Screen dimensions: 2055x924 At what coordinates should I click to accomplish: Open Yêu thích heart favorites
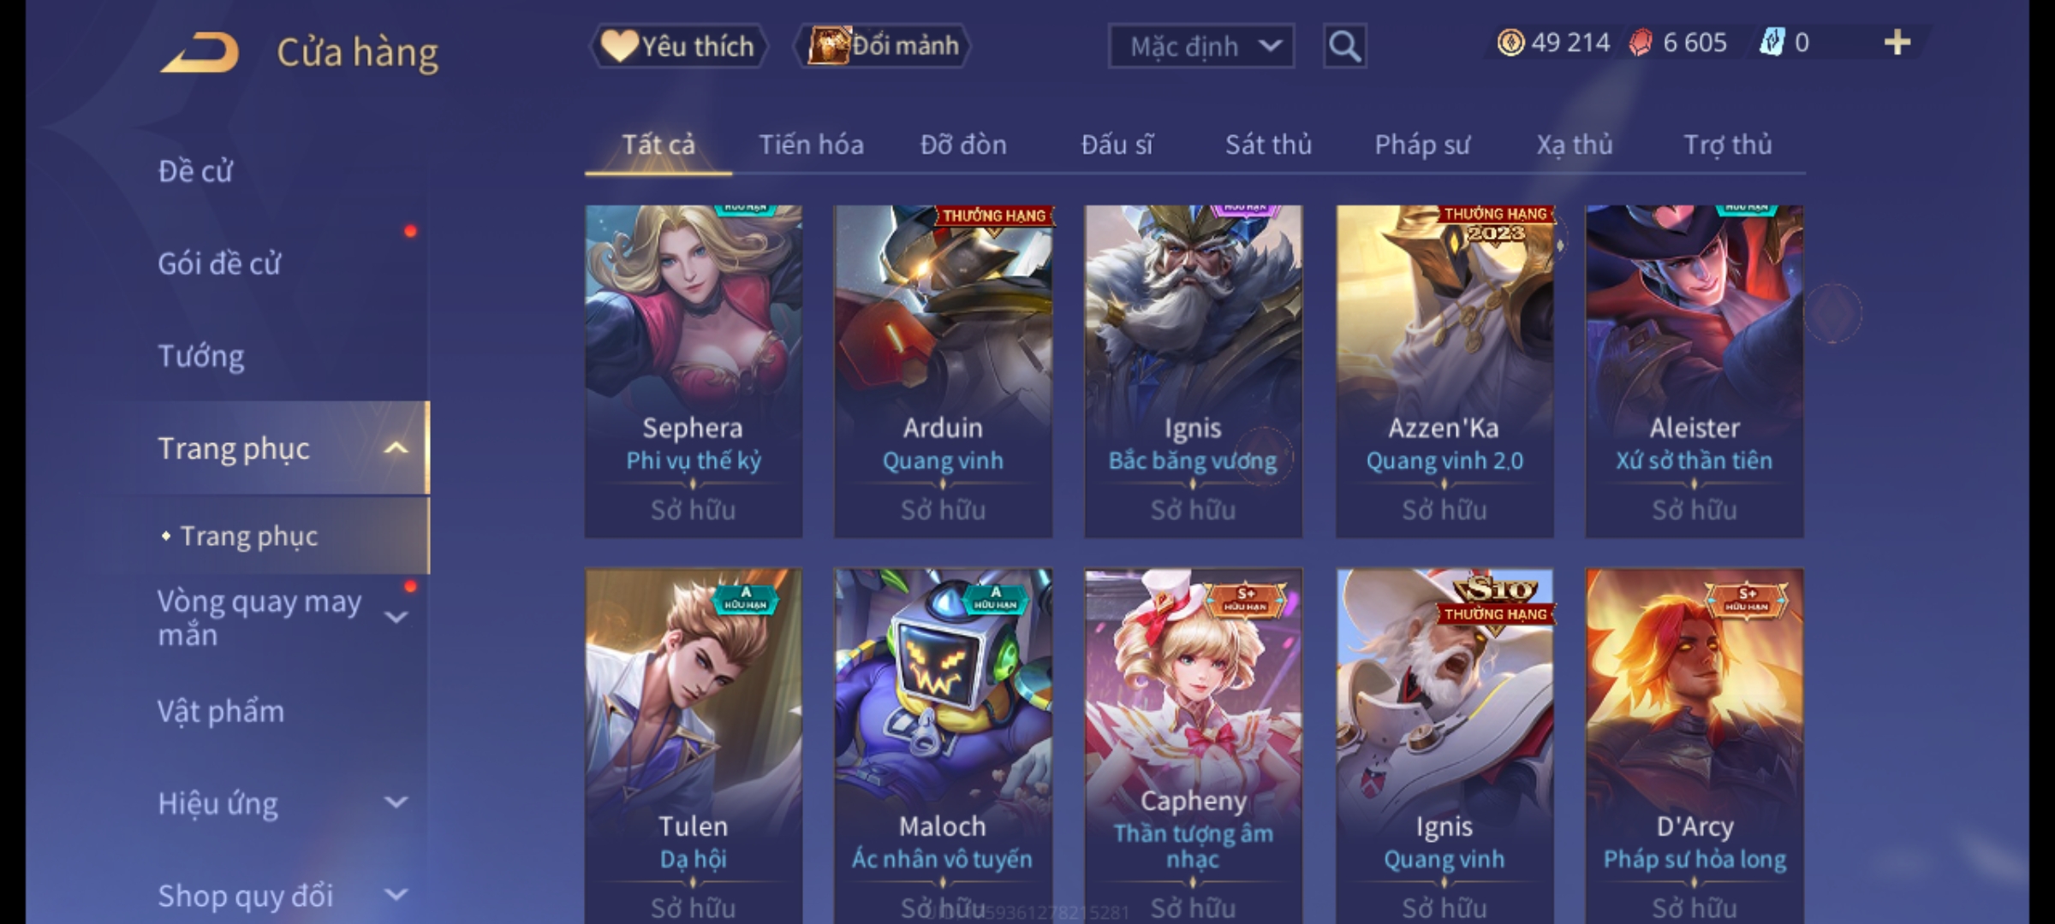click(x=678, y=46)
